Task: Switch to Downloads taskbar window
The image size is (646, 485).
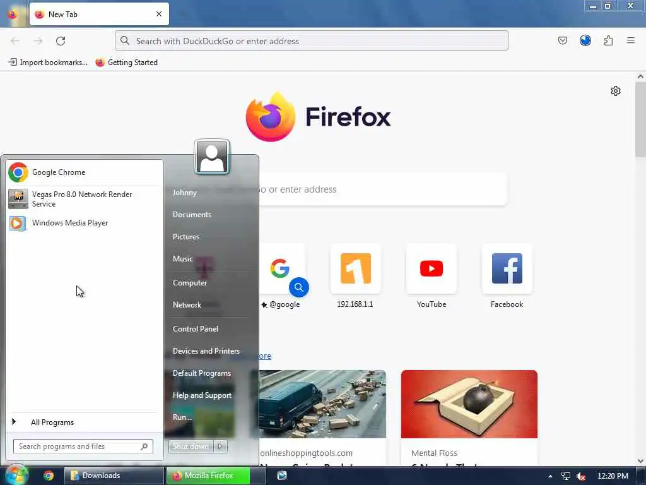Action: pos(114,476)
